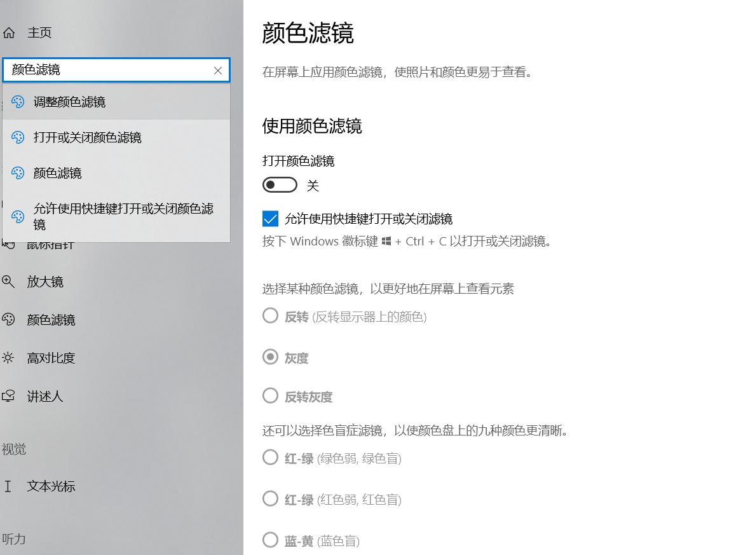
Task: Uncheck 允许使用快捷键打开或关闭滤镜
Action: point(270,219)
